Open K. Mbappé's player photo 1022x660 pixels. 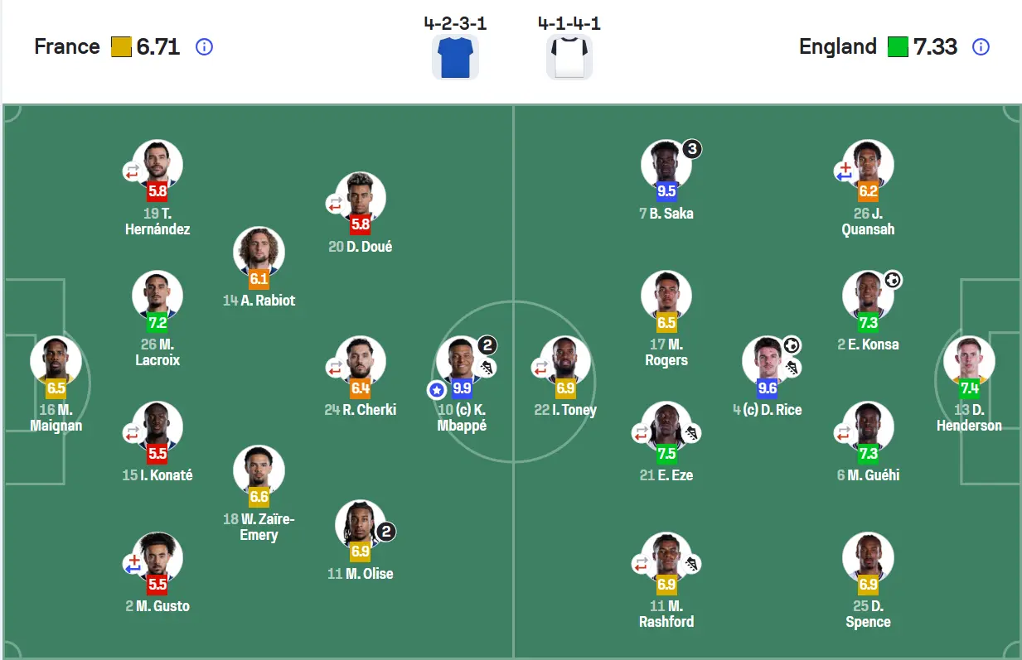(462, 361)
